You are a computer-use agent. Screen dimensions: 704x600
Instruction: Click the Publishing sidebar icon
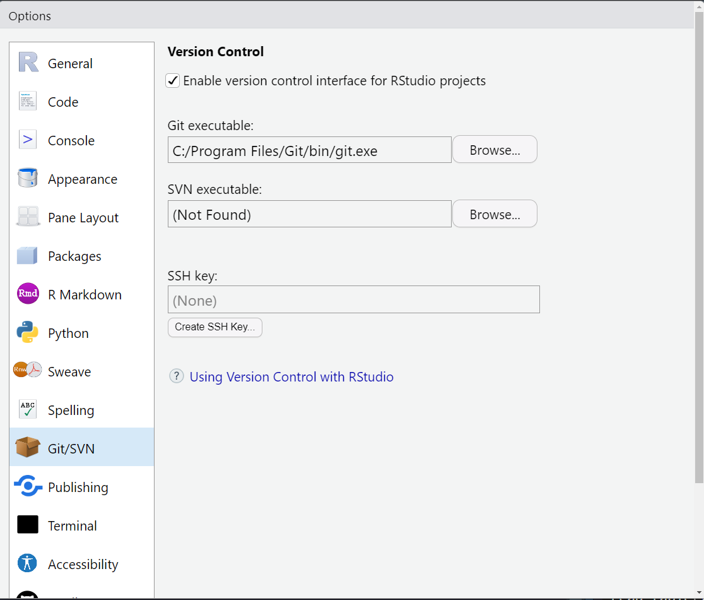click(x=28, y=487)
